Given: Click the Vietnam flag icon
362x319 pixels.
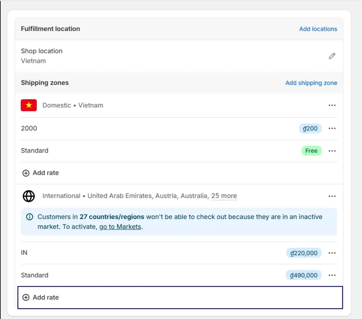Looking at the screenshot, I should coord(29,105).
